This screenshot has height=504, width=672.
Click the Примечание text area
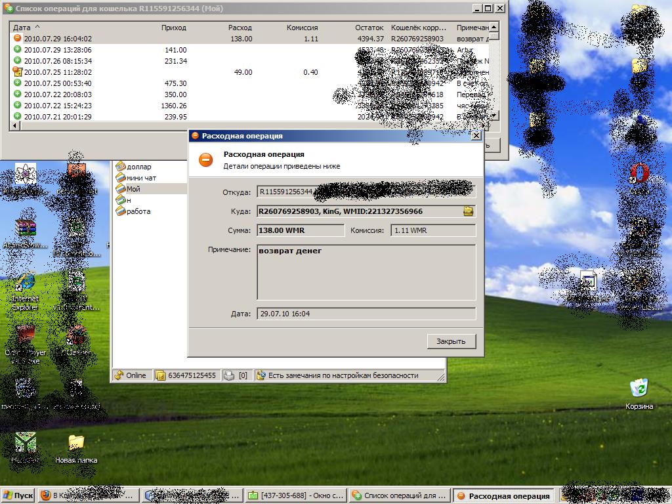(x=366, y=272)
